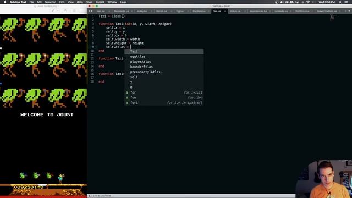Open the Find menu
The image size is (352, 198).
[62, 2]
